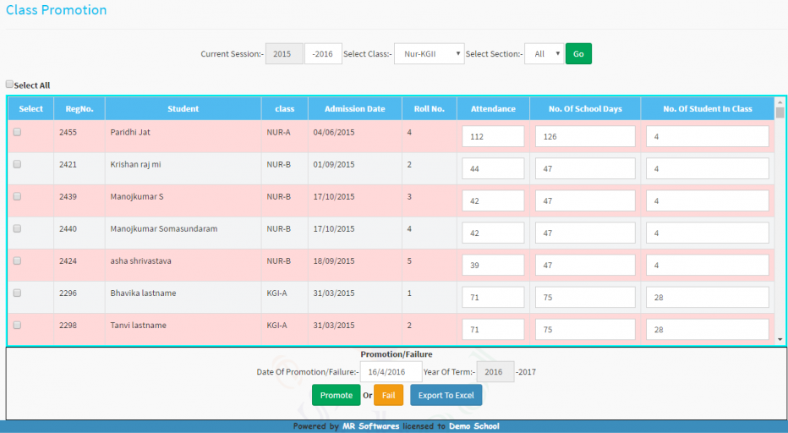Viewport: 788px width, 433px height.
Task: Check the Select All checkbox
Action: coord(10,85)
